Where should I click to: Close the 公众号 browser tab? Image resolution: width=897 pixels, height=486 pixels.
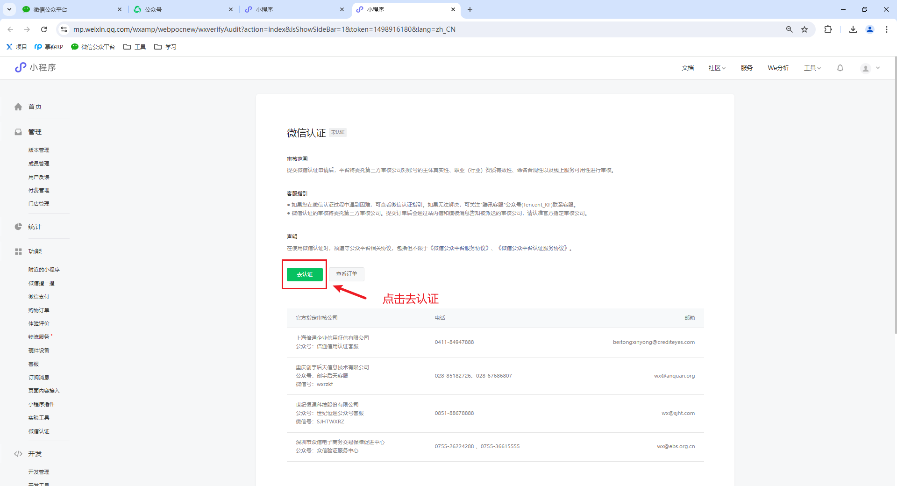[231, 9]
